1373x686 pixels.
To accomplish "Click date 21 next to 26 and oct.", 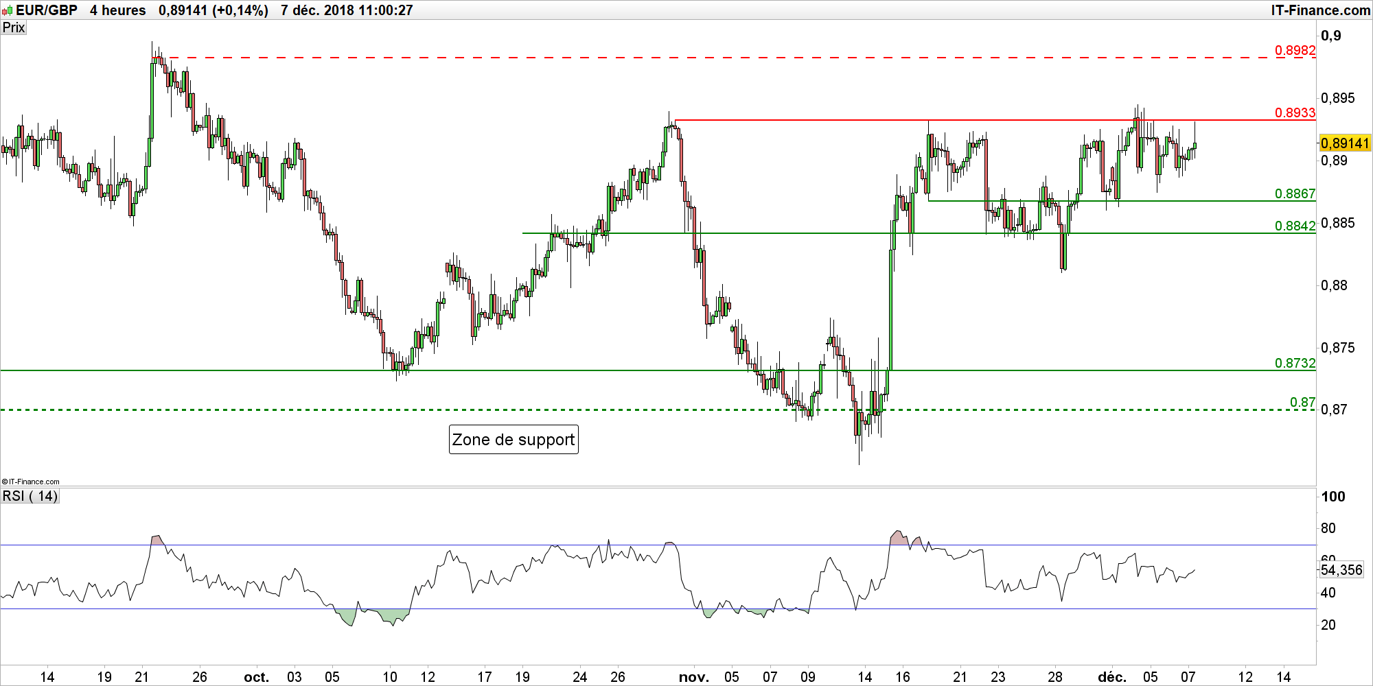I will pos(142,677).
